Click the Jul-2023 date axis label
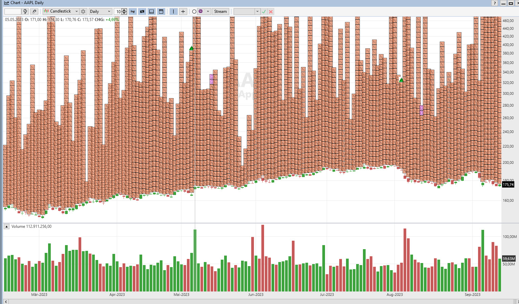 (327, 295)
